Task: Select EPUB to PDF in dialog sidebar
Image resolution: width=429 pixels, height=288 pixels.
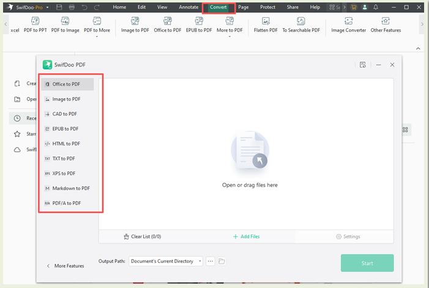Action: pos(67,129)
